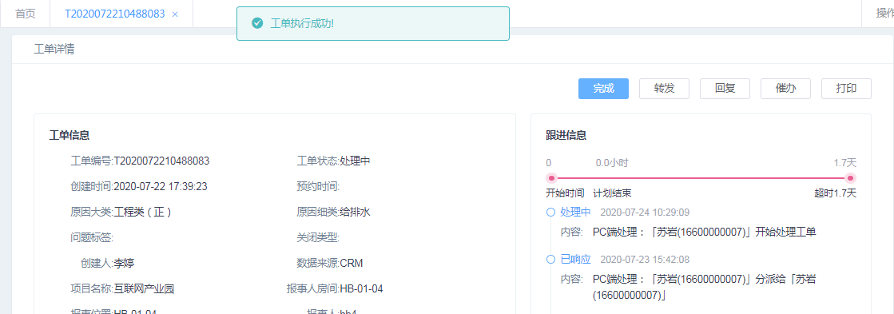
Task: Click the 处理中 status label in timeline
Action: click(575, 213)
